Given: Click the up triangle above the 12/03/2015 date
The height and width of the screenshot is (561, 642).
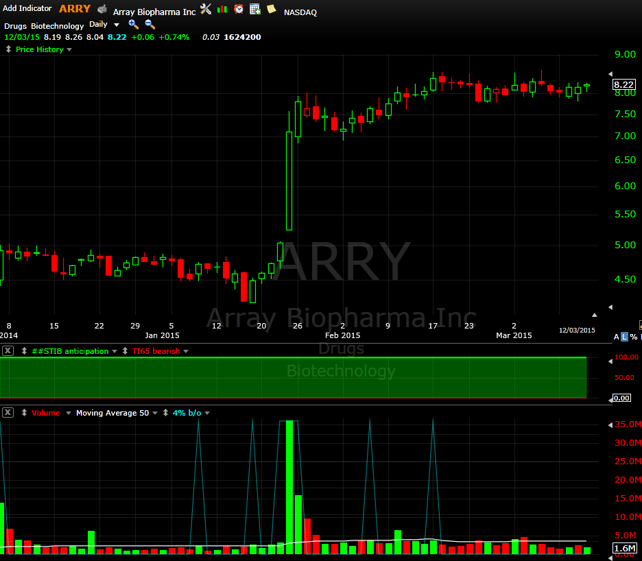Looking at the screenshot, I should tap(595, 315).
